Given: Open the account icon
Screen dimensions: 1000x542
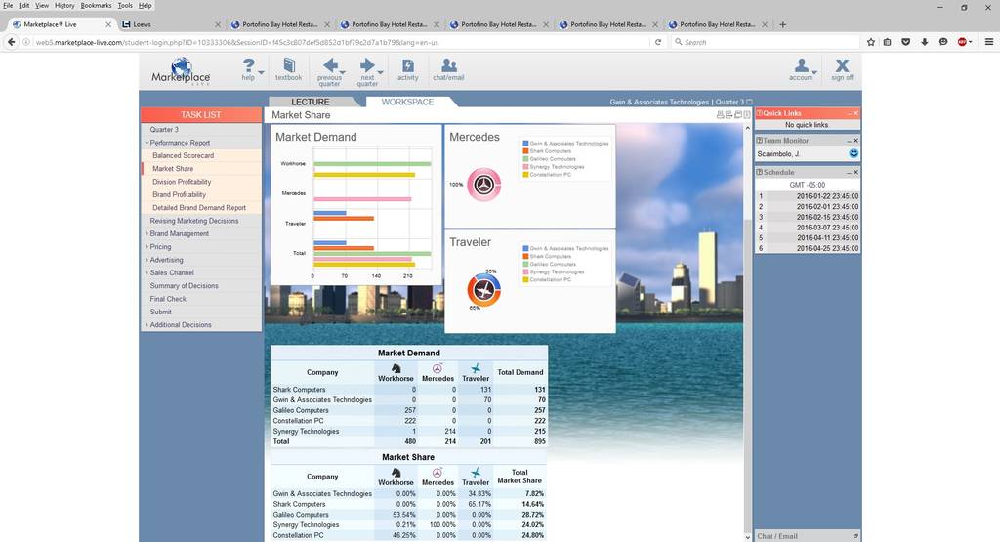Looking at the screenshot, I should (x=801, y=65).
